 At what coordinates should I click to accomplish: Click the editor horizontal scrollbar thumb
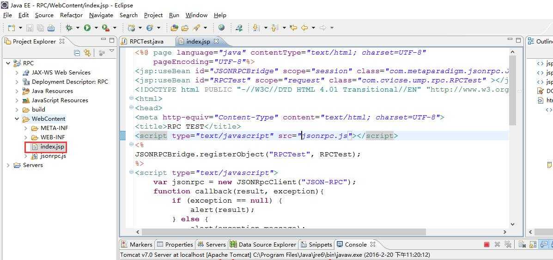coord(284,232)
